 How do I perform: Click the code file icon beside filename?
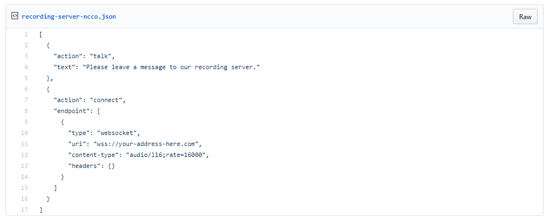tap(15, 16)
